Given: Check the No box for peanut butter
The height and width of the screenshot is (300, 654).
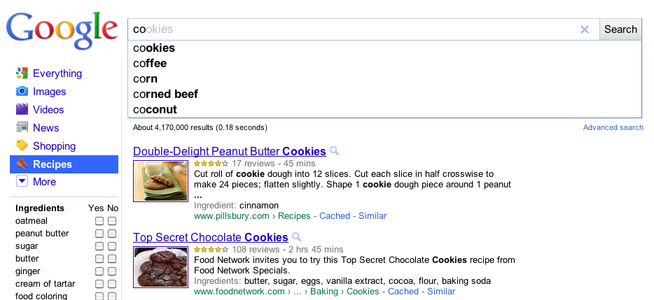Looking at the screenshot, I should pyautogui.click(x=112, y=234).
